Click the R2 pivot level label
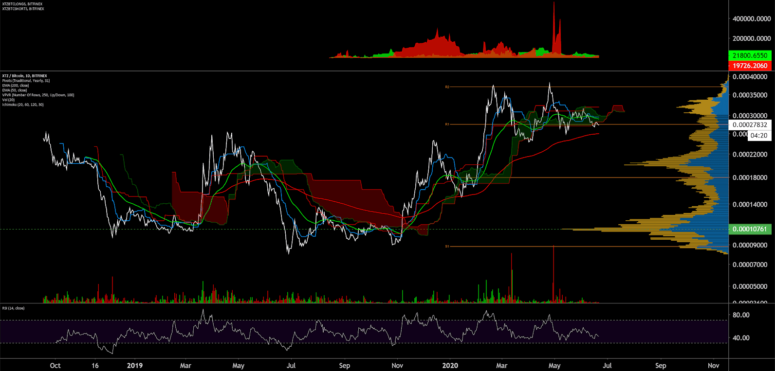 click(447, 87)
